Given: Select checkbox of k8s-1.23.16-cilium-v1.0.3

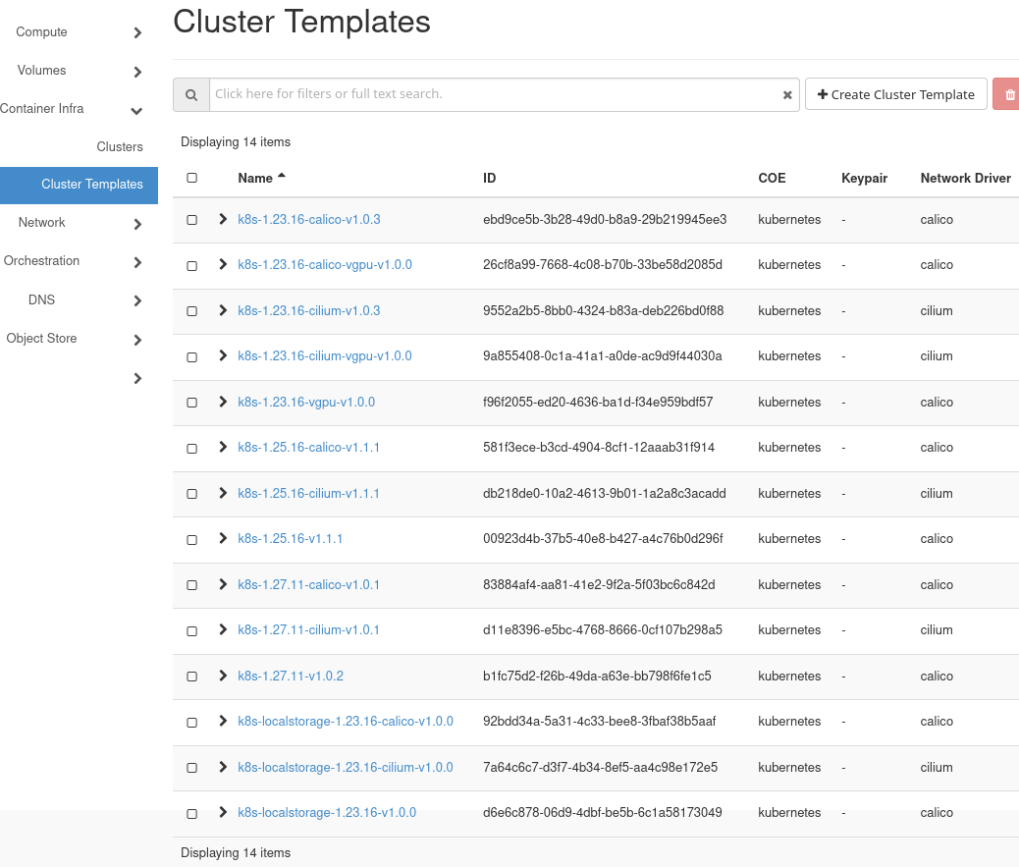Looking at the screenshot, I should click(191, 310).
